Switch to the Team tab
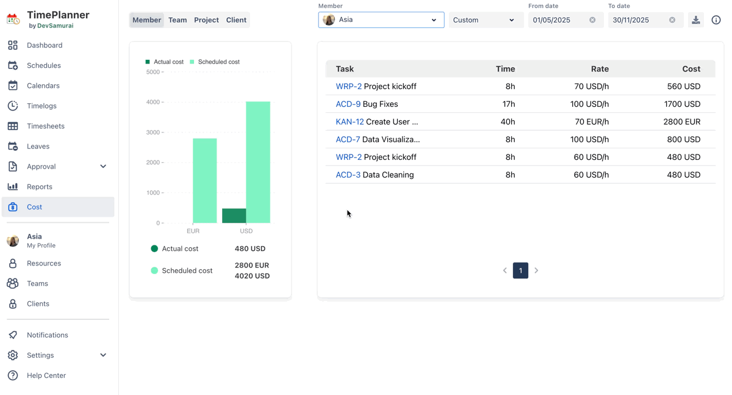The image size is (732, 395). click(x=178, y=20)
